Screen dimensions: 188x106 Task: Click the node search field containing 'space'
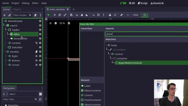(x=147, y=34)
